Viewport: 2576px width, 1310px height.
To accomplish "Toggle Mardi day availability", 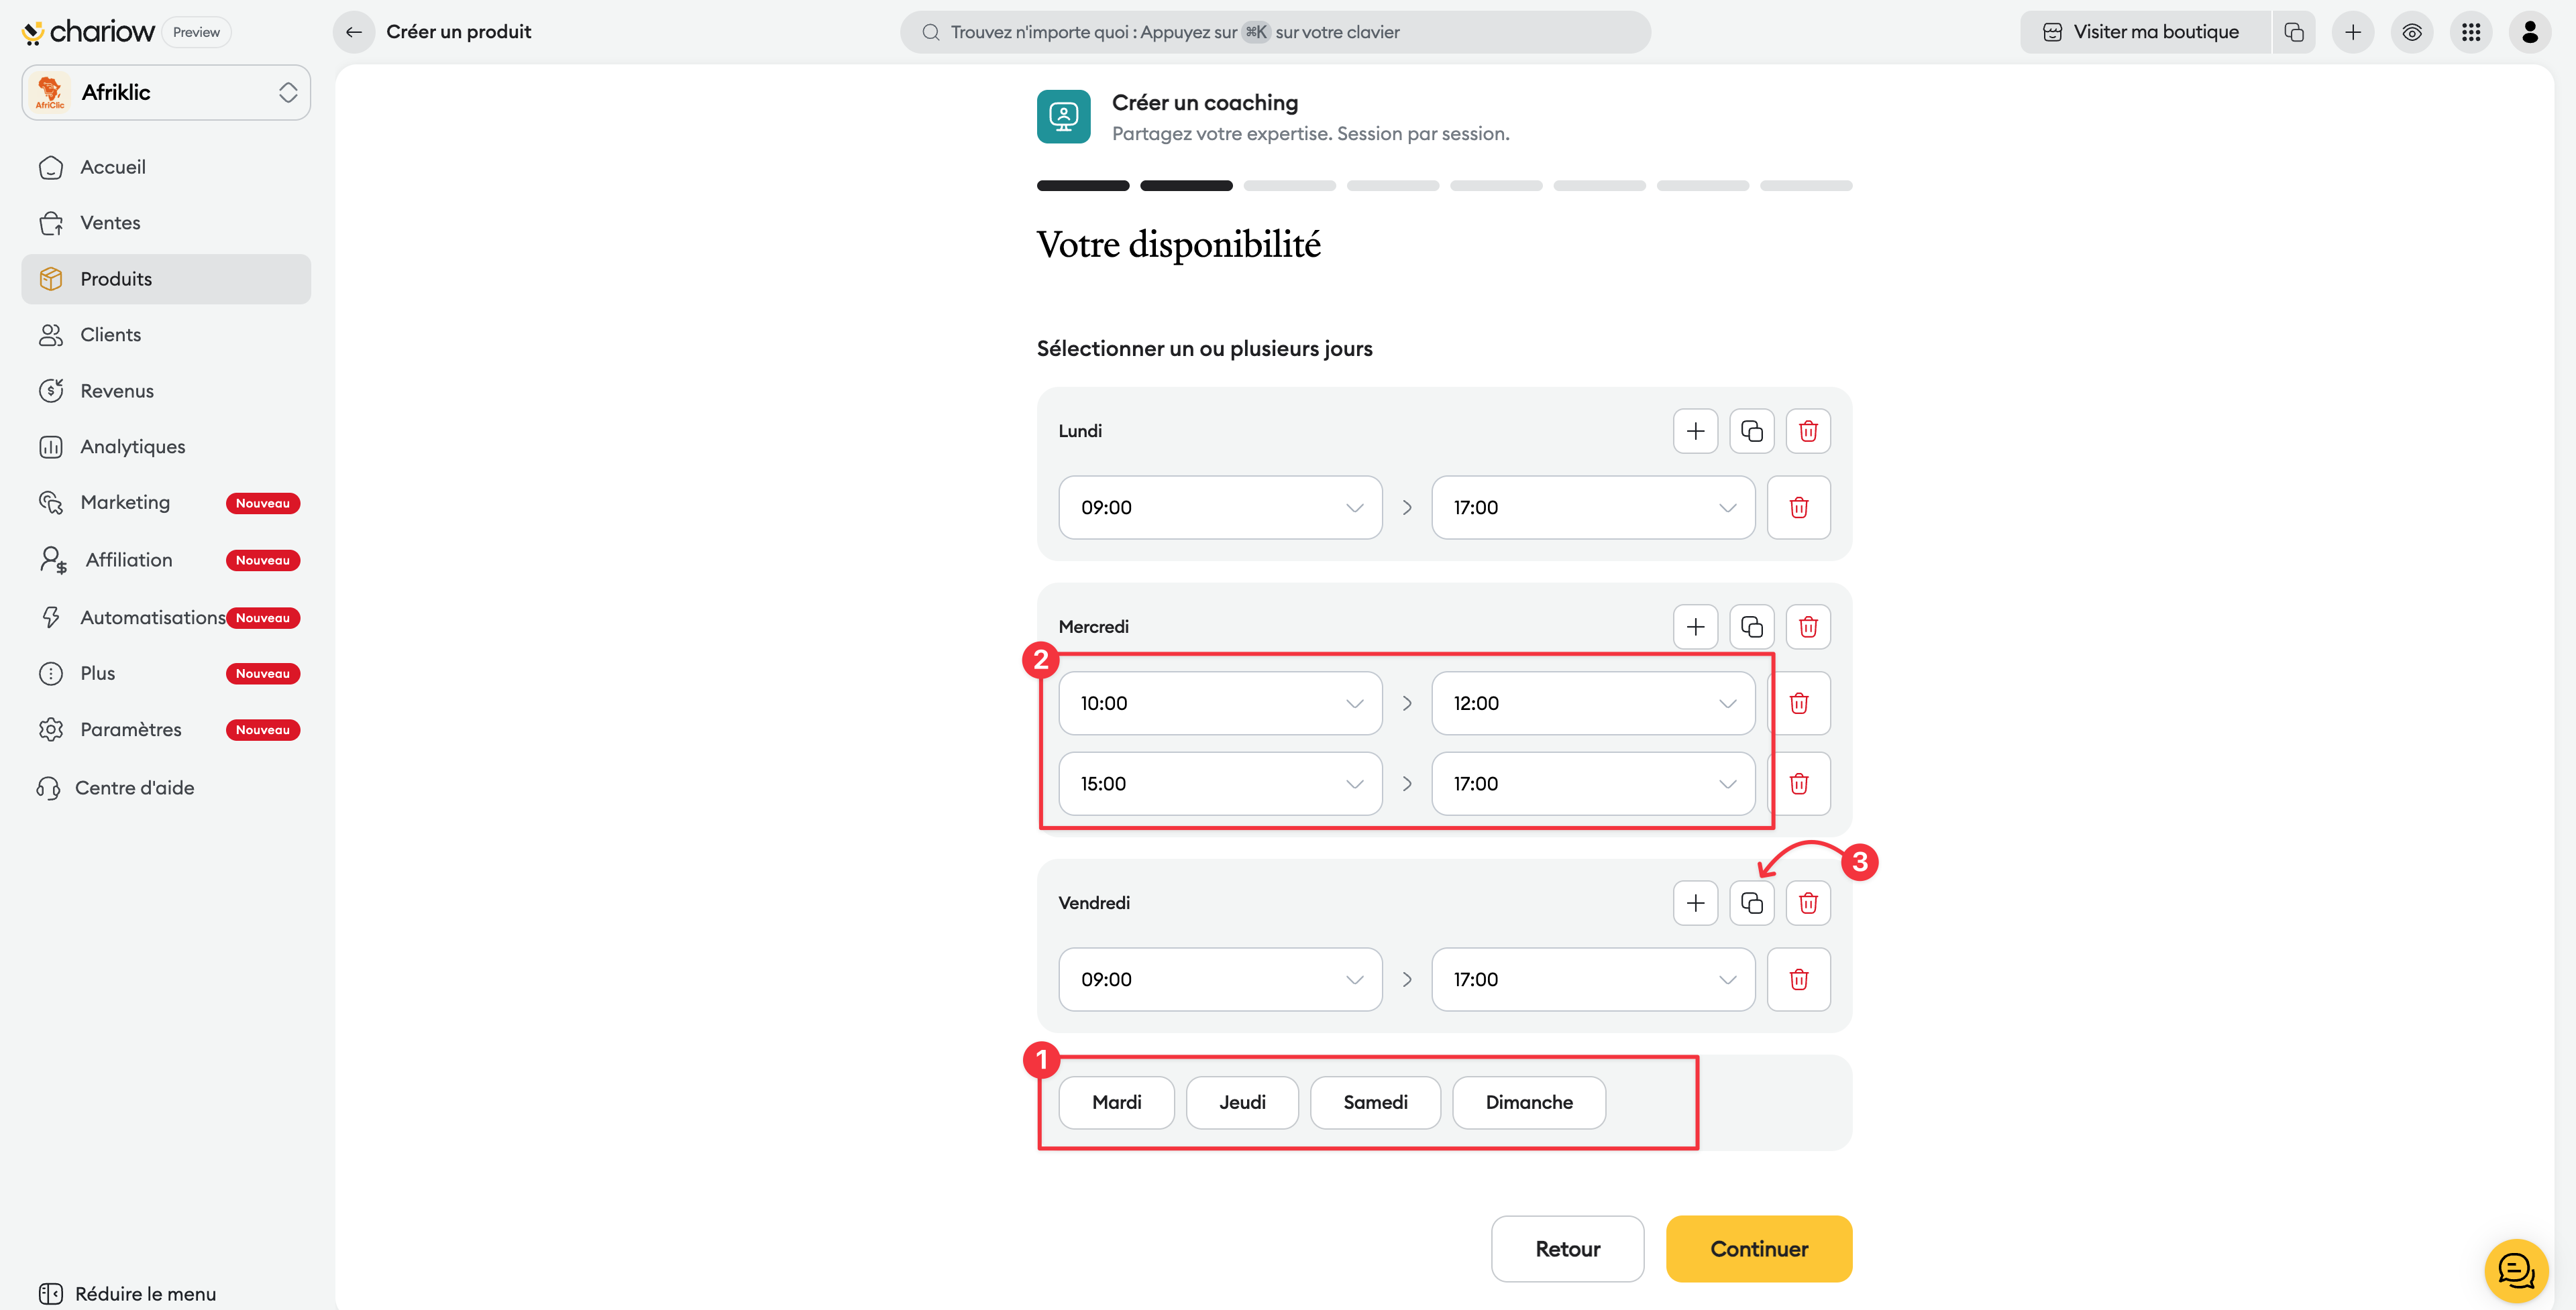I will tap(1116, 1102).
